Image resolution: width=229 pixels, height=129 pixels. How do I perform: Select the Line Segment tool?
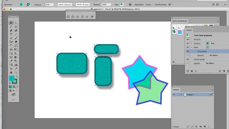pos(16,34)
